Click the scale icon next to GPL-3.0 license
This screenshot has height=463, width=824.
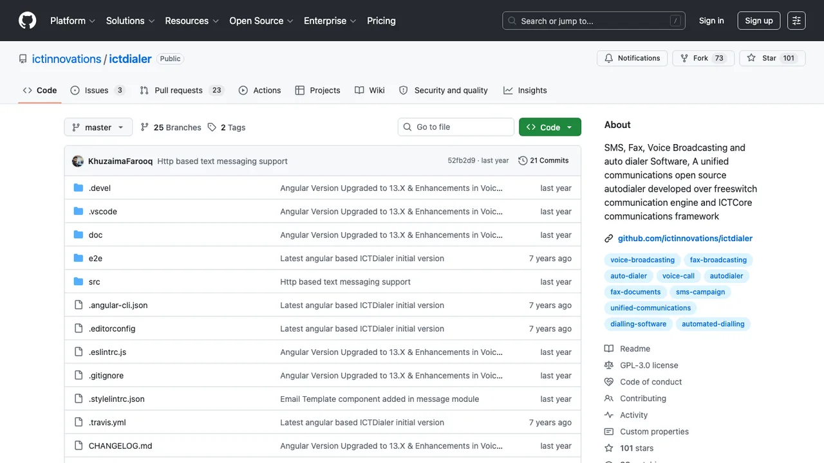(x=609, y=365)
